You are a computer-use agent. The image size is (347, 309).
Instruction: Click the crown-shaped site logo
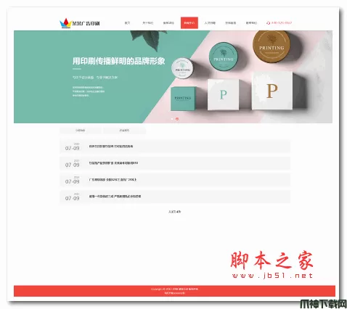pos(65,23)
